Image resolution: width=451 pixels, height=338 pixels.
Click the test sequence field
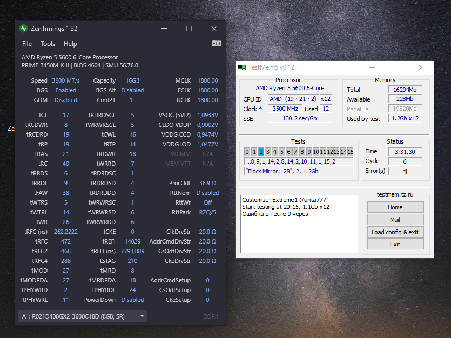coord(299,161)
